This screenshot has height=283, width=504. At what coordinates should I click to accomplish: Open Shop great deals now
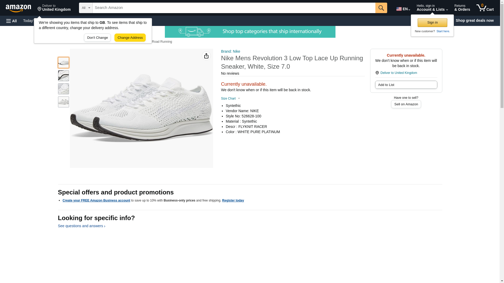(x=474, y=20)
